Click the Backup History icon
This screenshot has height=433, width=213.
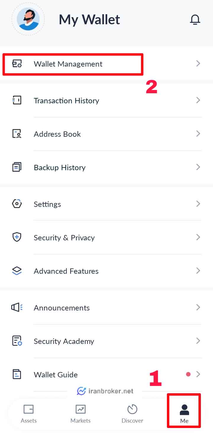[x=17, y=167]
